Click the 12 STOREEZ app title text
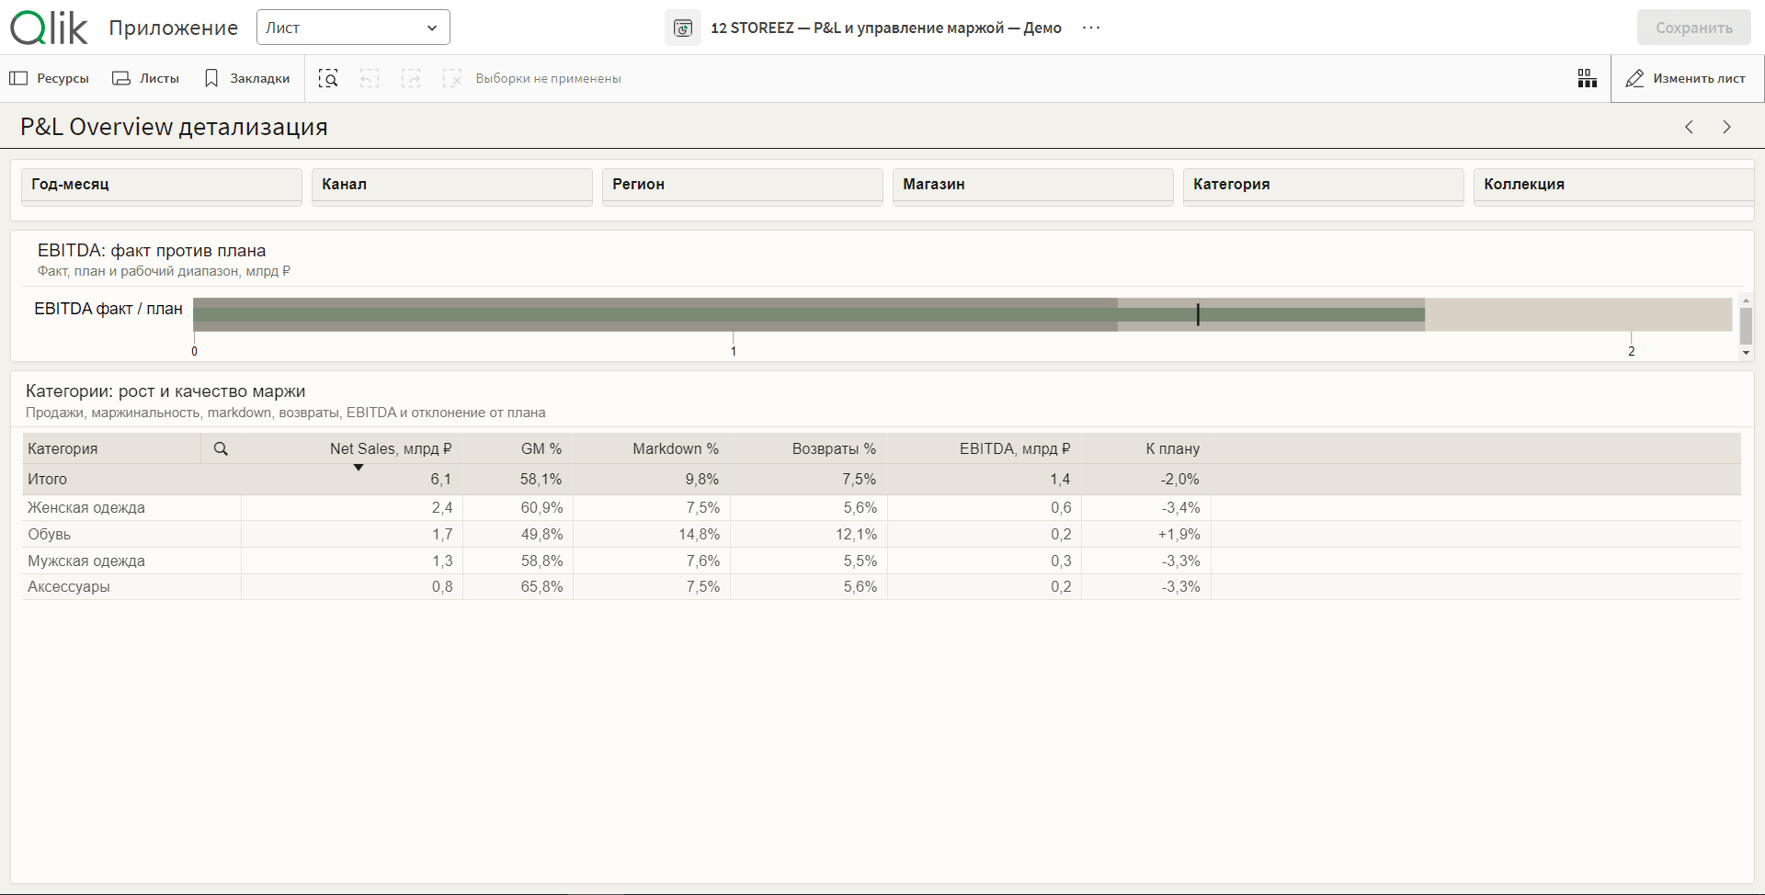This screenshot has height=895, width=1765. (x=886, y=28)
